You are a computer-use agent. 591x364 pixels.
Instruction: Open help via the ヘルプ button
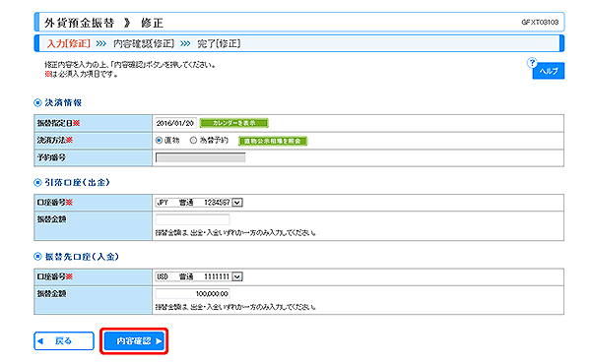549,71
